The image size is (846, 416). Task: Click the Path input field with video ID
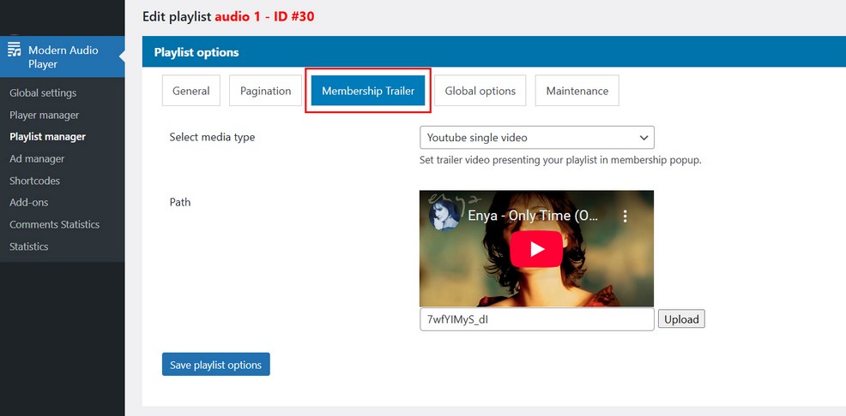(536, 319)
